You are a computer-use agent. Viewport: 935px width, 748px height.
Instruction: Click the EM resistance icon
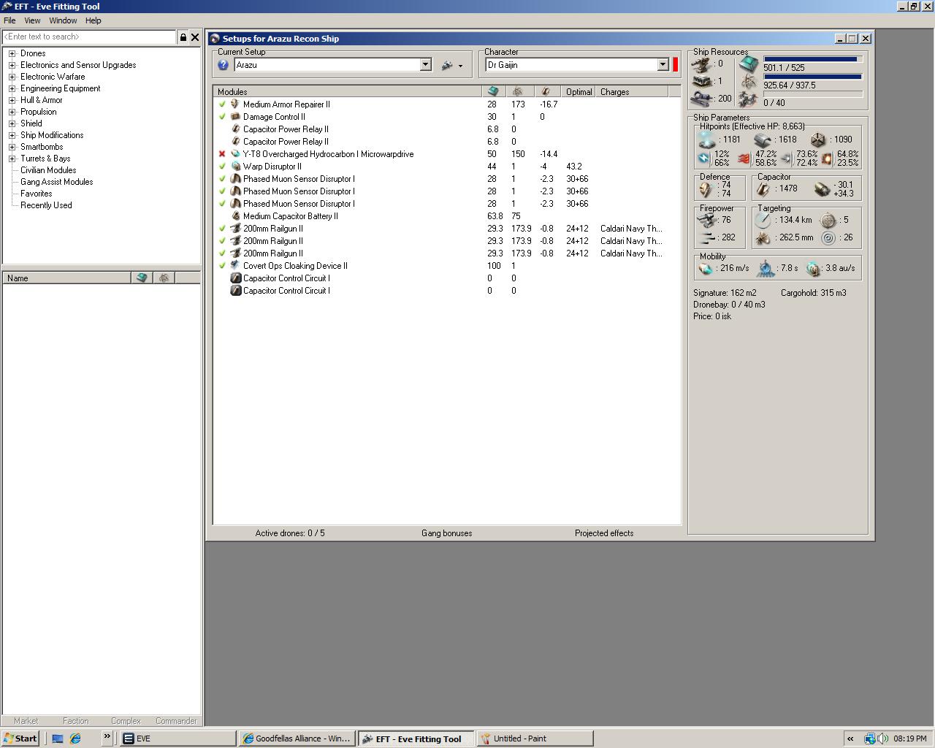click(x=704, y=158)
